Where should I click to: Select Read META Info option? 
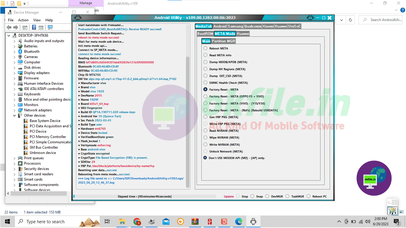pos(206,55)
